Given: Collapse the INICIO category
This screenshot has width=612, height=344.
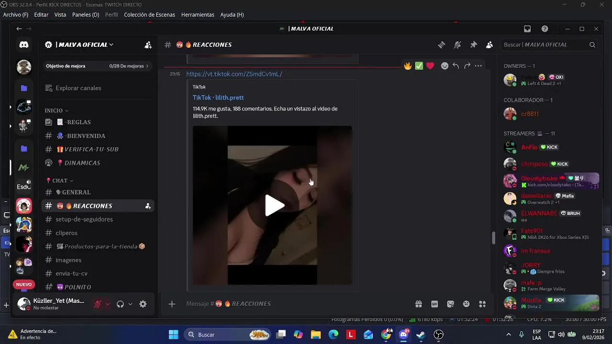Looking at the screenshot, I should 57,111.
